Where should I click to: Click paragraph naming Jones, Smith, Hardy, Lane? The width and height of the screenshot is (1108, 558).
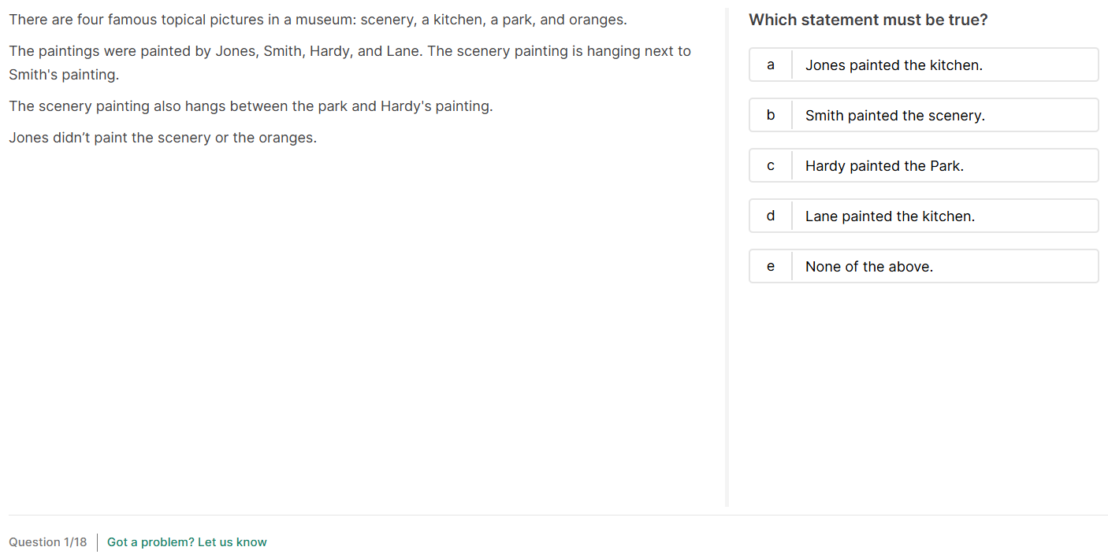(x=349, y=63)
